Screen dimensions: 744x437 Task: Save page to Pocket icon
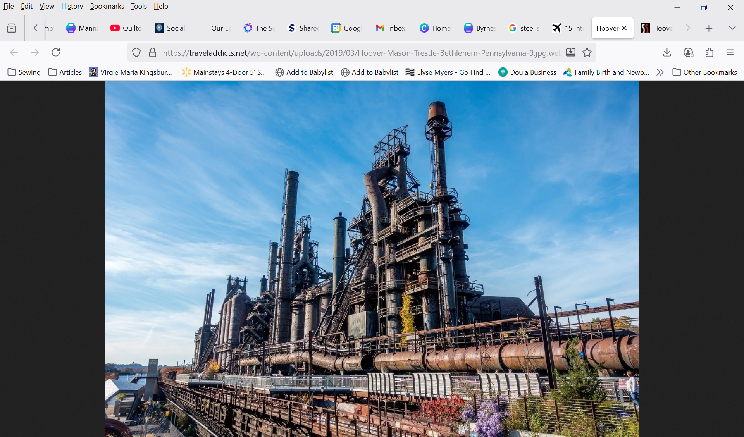[x=571, y=53]
